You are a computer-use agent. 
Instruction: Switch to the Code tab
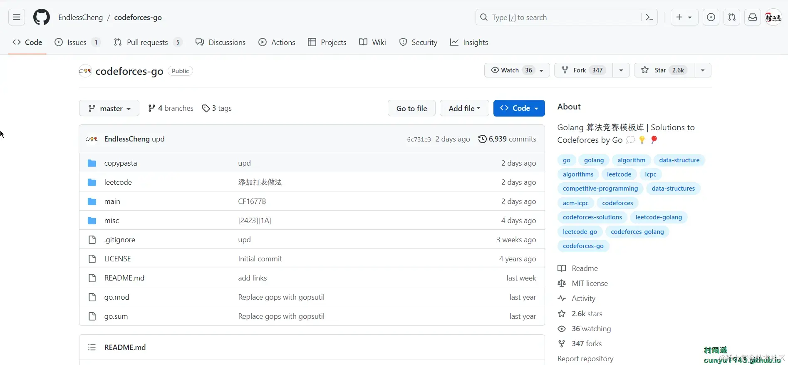[x=27, y=42]
